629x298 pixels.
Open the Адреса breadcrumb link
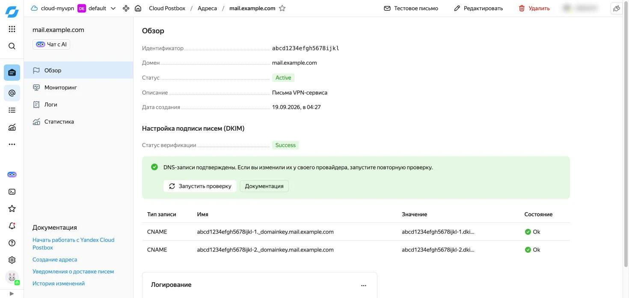tap(207, 8)
